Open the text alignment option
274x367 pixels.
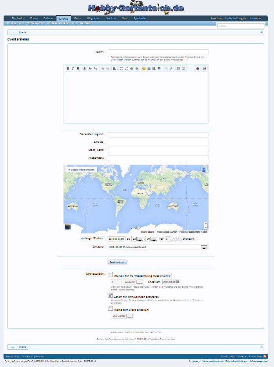(114, 69)
